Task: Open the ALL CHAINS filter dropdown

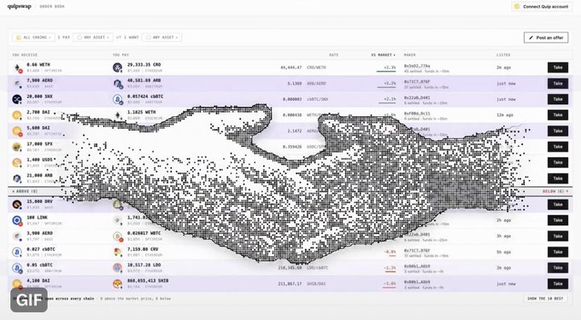Action: (33, 38)
